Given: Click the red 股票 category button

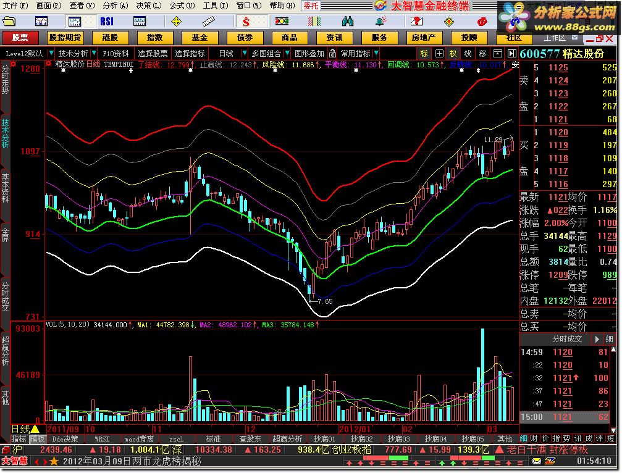Looking at the screenshot, I should pos(20,38).
